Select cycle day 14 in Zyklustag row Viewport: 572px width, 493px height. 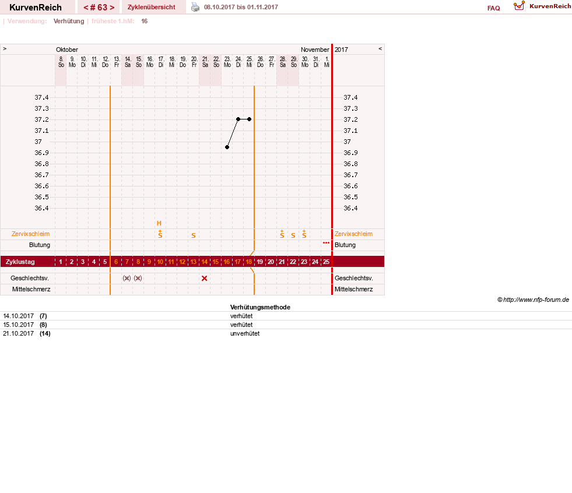tap(205, 262)
